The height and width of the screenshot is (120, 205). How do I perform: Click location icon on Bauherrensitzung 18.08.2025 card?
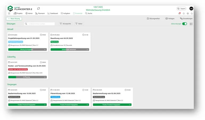click(x=9, y=100)
